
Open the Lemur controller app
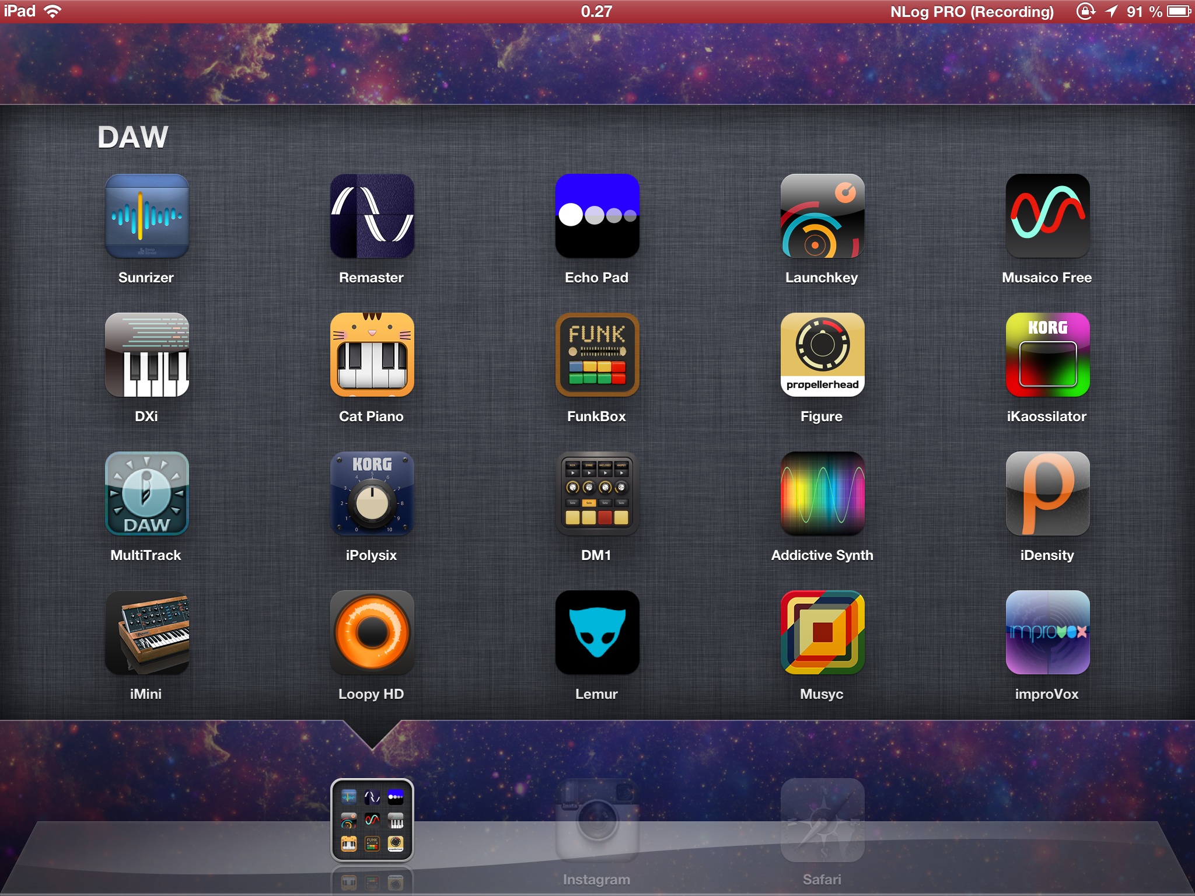coord(597,632)
